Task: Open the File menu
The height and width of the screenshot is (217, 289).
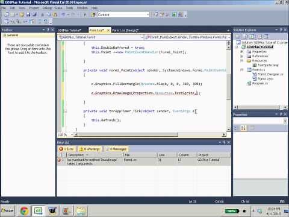Action: pos(4,8)
